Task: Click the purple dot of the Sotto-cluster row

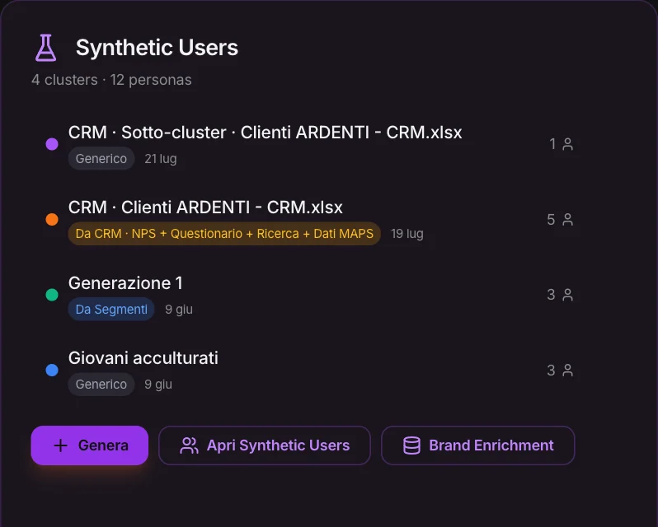Action: tap(52, 144)
